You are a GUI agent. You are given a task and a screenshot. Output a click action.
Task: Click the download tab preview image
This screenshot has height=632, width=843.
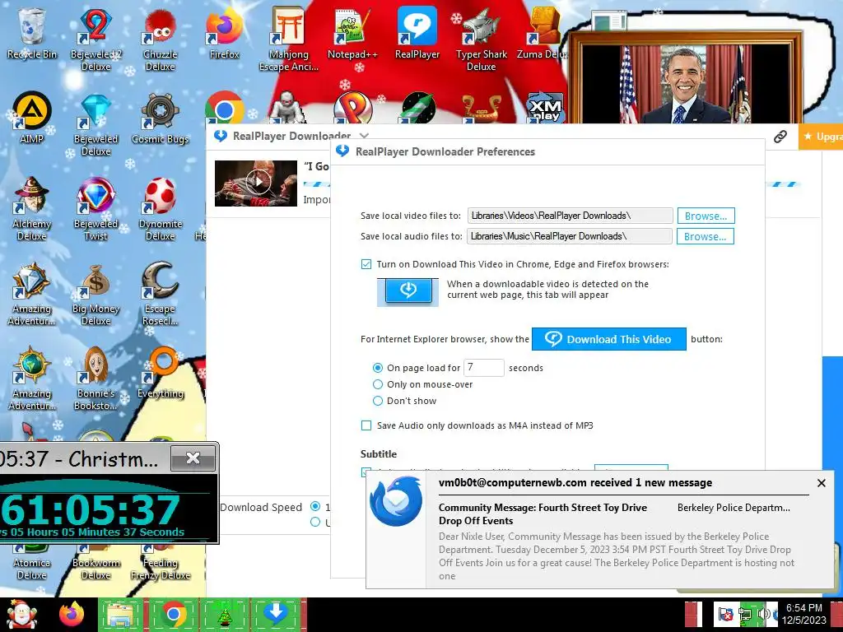pyautogui.click(x=408, y=292)
